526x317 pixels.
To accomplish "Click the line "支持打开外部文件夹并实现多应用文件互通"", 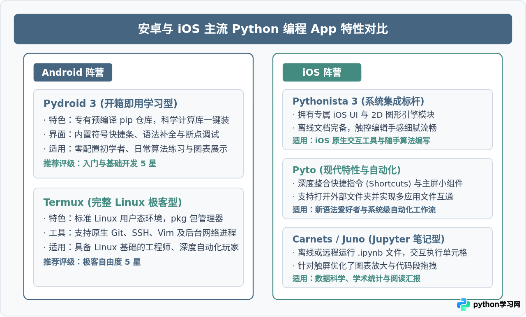I will coord(373,197).
